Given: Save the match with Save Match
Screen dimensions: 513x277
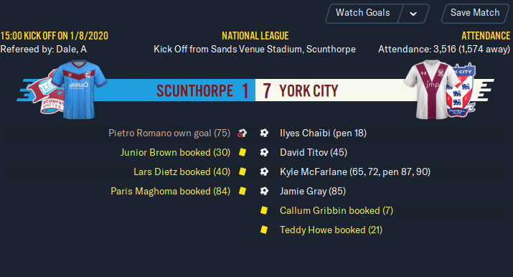Looking at the screenshot, I should tap(475, 13).
